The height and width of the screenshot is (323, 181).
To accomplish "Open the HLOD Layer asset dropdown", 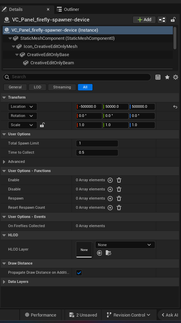I will point(125,245).
